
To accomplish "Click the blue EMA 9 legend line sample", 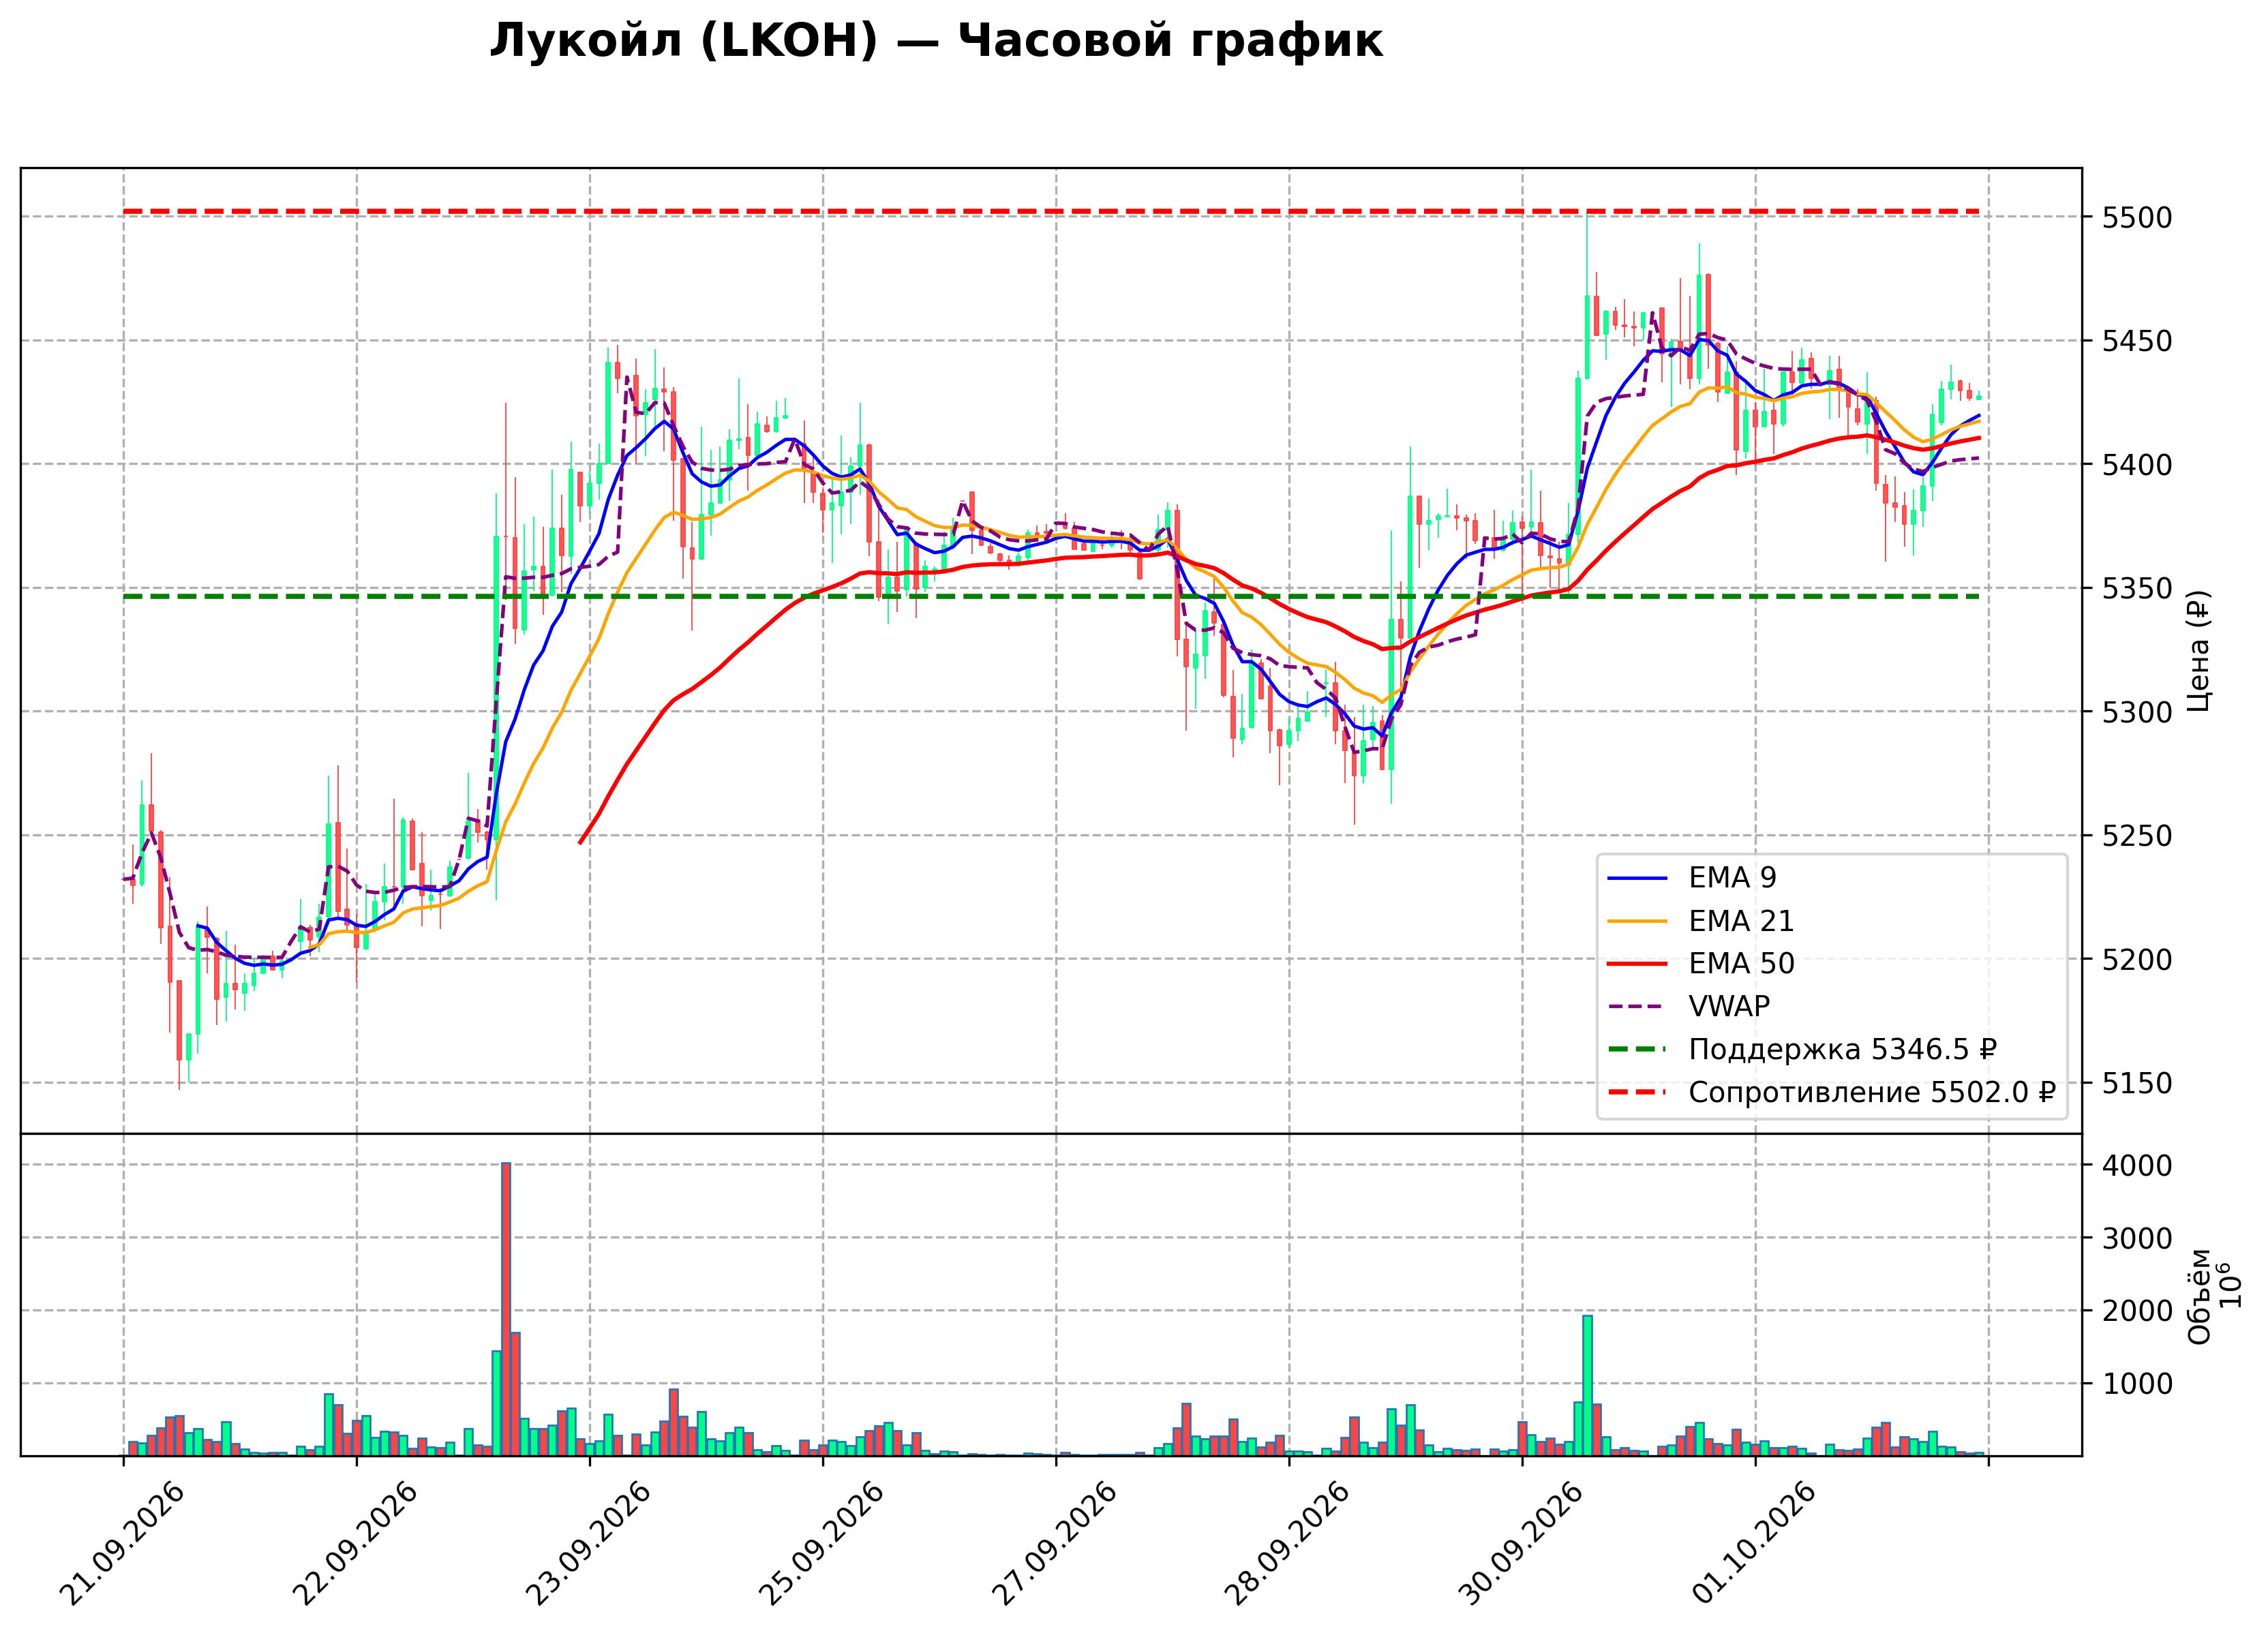I will point(1638,879).
